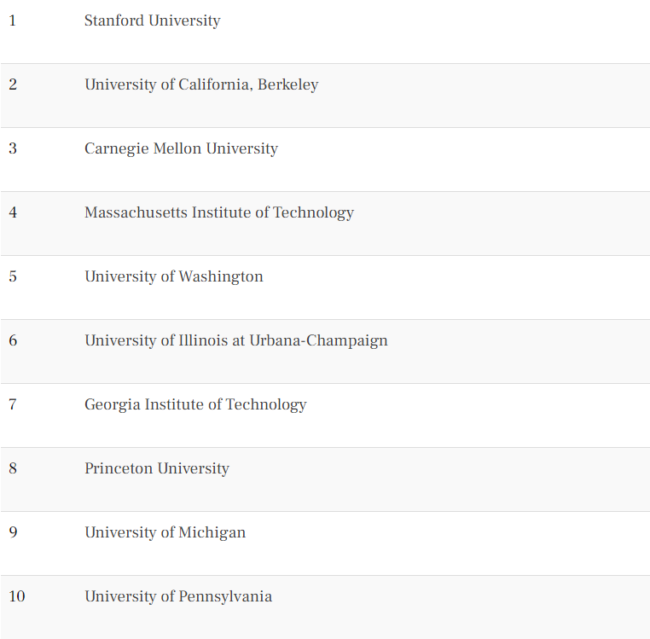Select University of California, Berkeley
The image size is (650, 639).
201,84
